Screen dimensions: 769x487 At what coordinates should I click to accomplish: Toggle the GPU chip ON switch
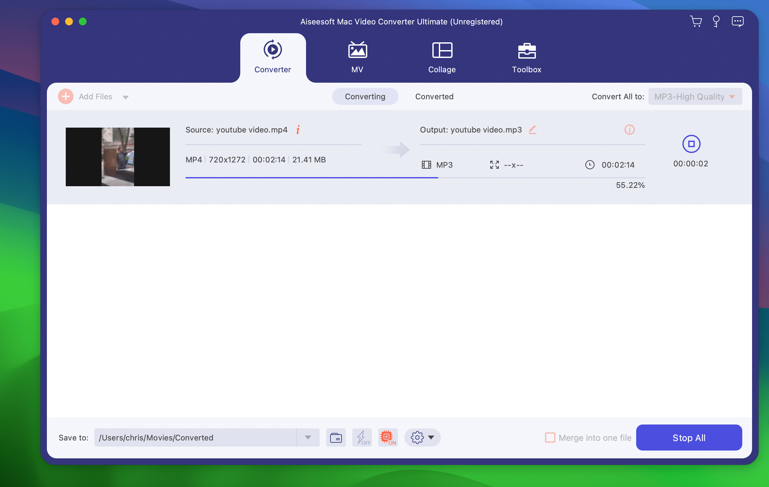[x=387, y=438]
